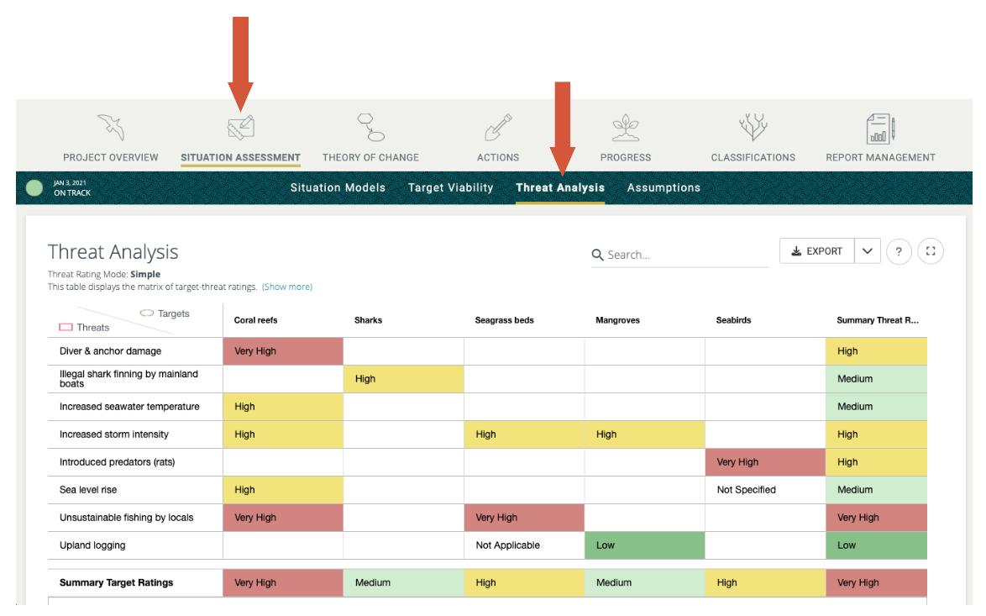Image resolution: width=986 pixels, height=616 pixels.
Task: Expand the Export options dropdown arrow
Action: point(868,251)
